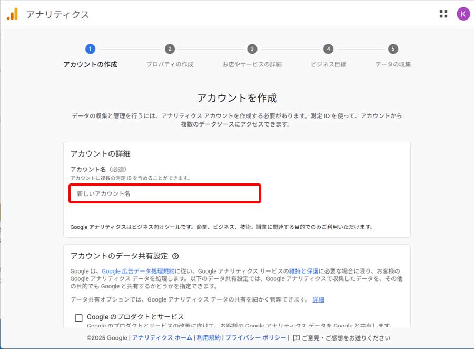
Task: Click the account avatar K icon
Action: (463, 14)
